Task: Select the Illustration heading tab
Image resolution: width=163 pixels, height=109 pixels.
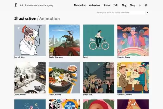Action: [x=25, y=19]
